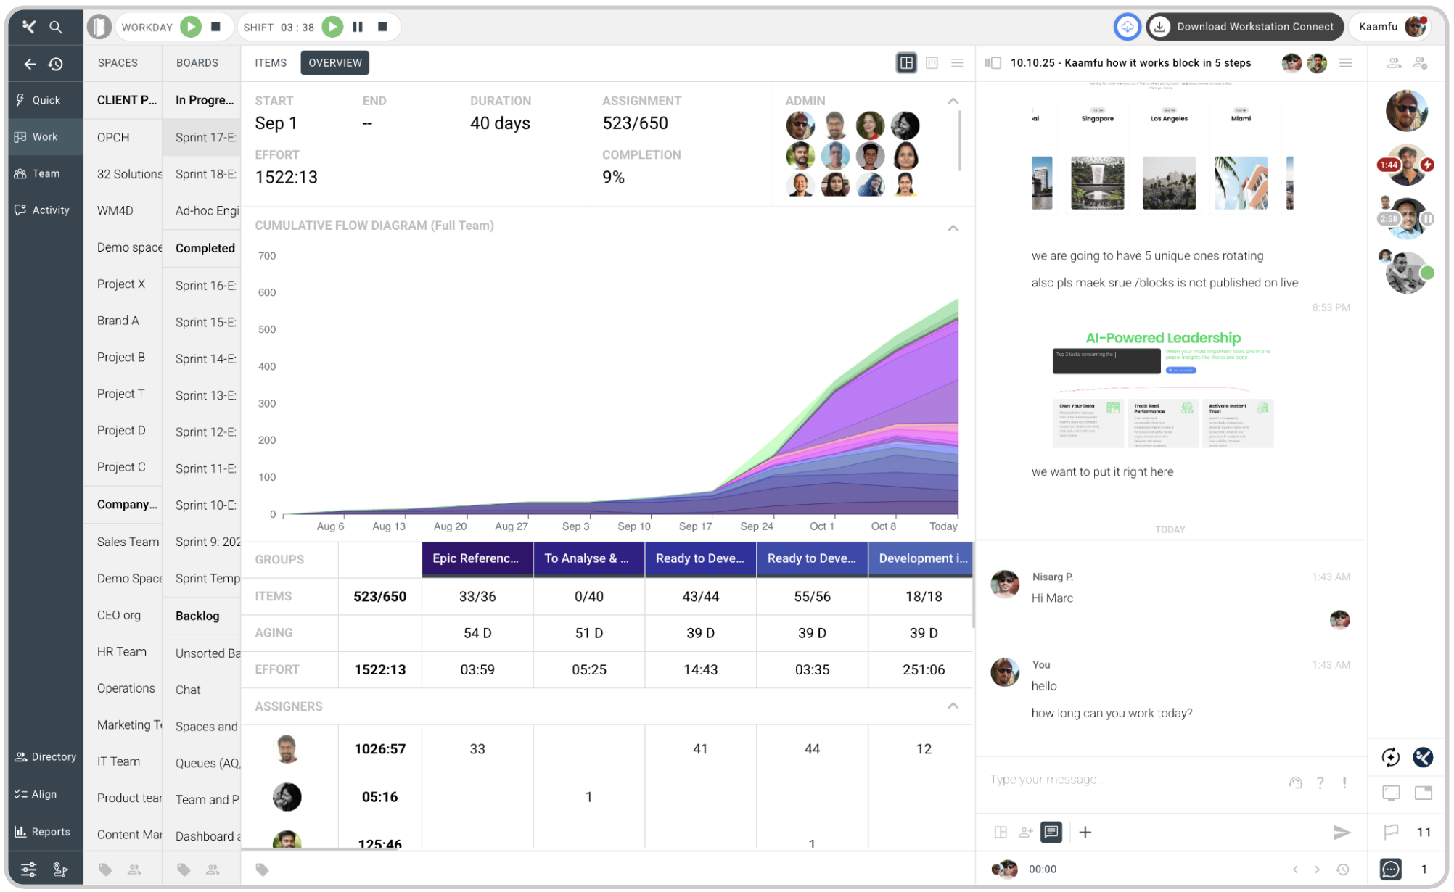
Task: Click the cloud upload icon in top bar
Action: pyautogui.click(x=1127, y=27)
